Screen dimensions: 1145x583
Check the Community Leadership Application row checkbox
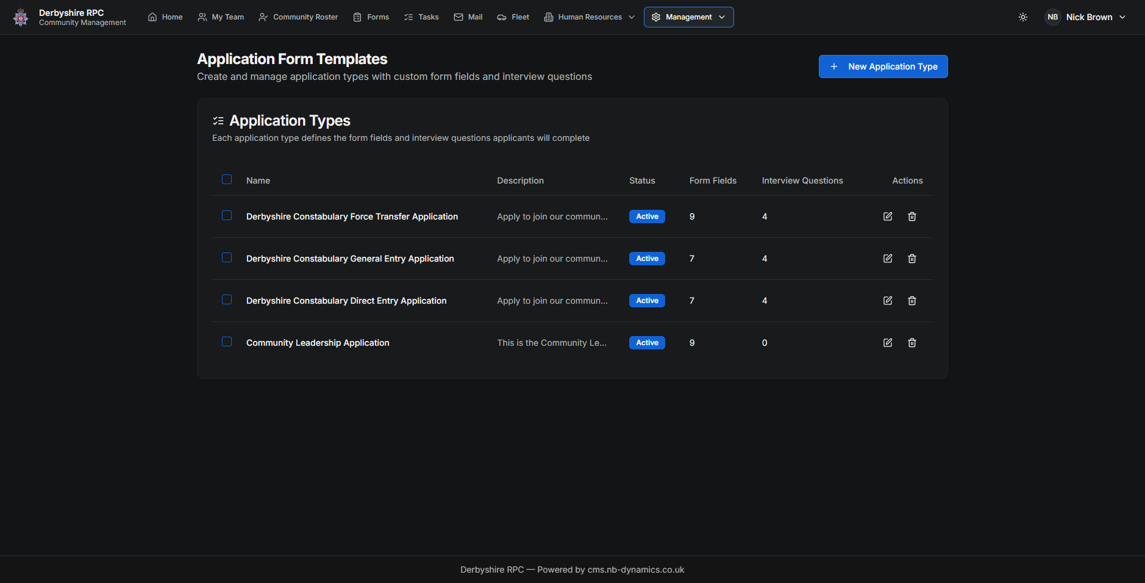[227, 342]
